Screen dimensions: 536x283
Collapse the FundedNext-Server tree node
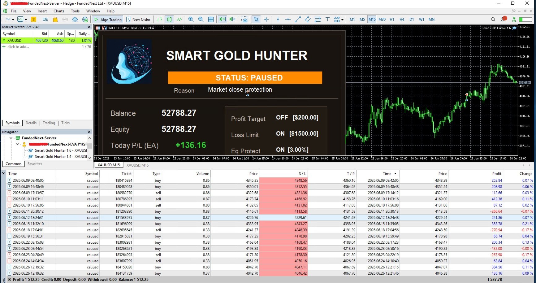11,138
